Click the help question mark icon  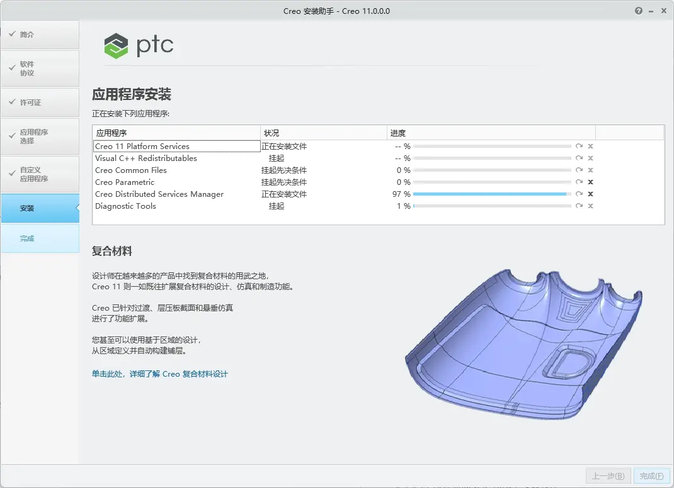(x=638, y=11)
